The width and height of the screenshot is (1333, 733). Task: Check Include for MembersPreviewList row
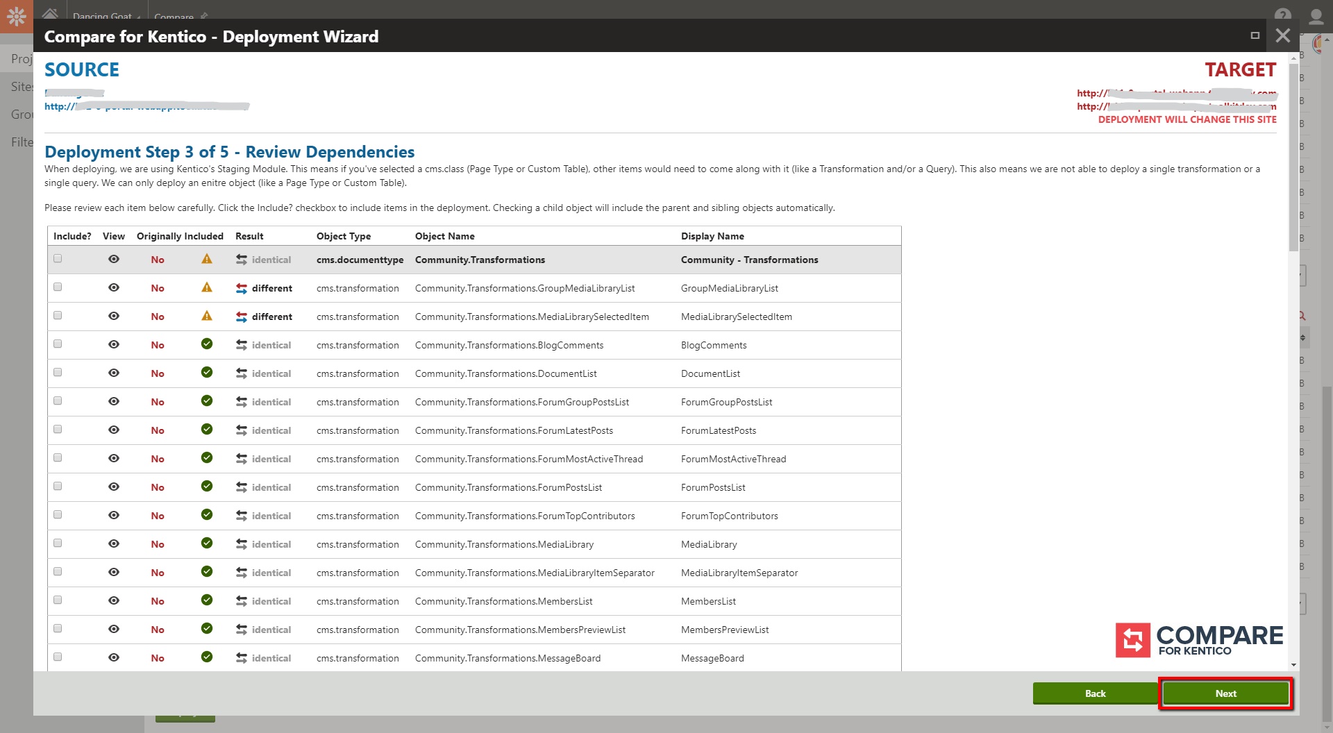point(58,629)
